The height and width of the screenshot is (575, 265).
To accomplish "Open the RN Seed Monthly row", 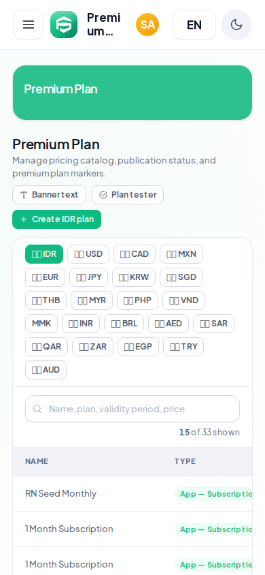I will coord(132,494).
